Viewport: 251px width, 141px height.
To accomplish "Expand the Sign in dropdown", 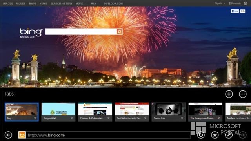I will point(220,4).
